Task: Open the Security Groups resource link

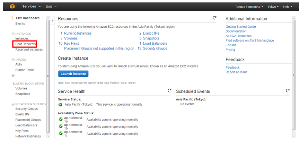Action: 155,48
